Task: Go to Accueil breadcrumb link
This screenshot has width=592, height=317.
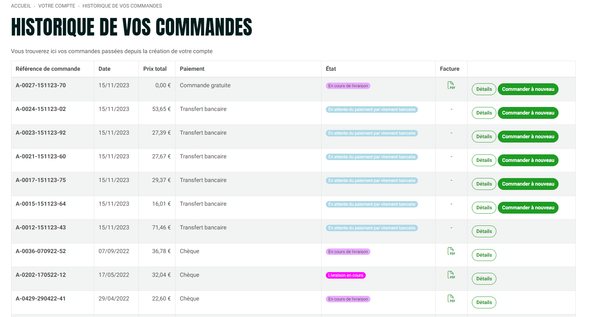Action: pyautogui.click(x=21, y=6)
